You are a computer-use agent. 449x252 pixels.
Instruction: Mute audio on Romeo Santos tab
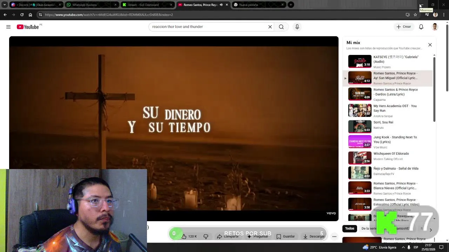tap(221, 5)
